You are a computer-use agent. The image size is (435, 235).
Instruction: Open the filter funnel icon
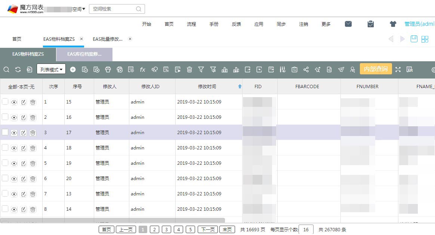coord(201,69)
